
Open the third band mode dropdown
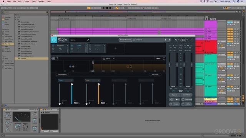click(x=119, y=80)
